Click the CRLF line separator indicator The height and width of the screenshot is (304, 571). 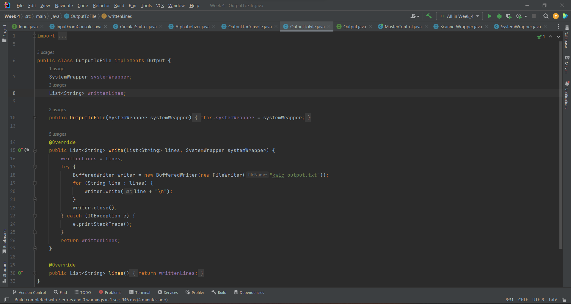pos(523,300)
